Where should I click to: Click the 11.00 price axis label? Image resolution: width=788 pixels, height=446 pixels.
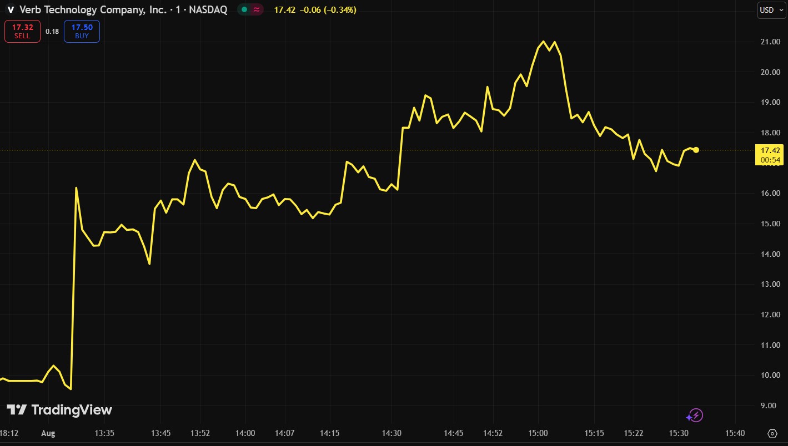click(770, 345)
